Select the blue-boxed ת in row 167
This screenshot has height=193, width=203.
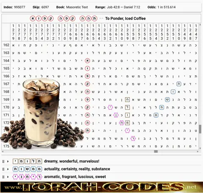pyautogui.click(x=179, y=84)
